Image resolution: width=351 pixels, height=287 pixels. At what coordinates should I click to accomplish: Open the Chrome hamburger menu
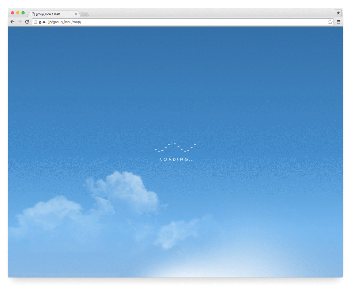tap(339, 22)
